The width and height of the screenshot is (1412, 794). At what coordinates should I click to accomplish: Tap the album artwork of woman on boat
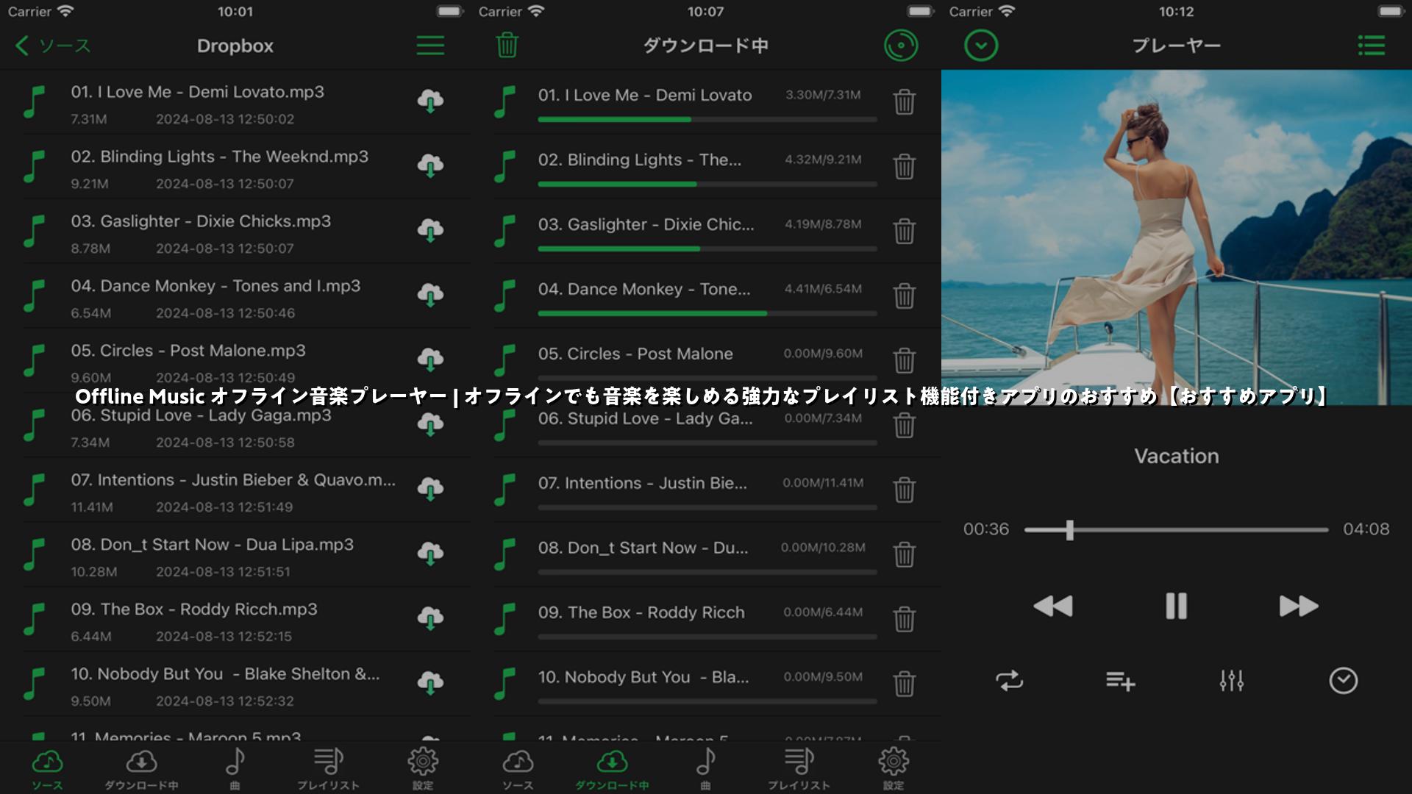pos(1177,237)
